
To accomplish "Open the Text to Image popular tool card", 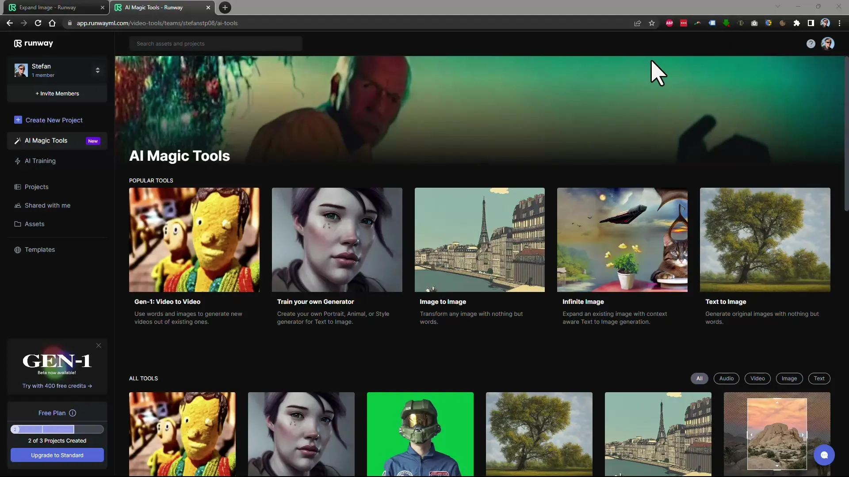I will pos(765,257).
